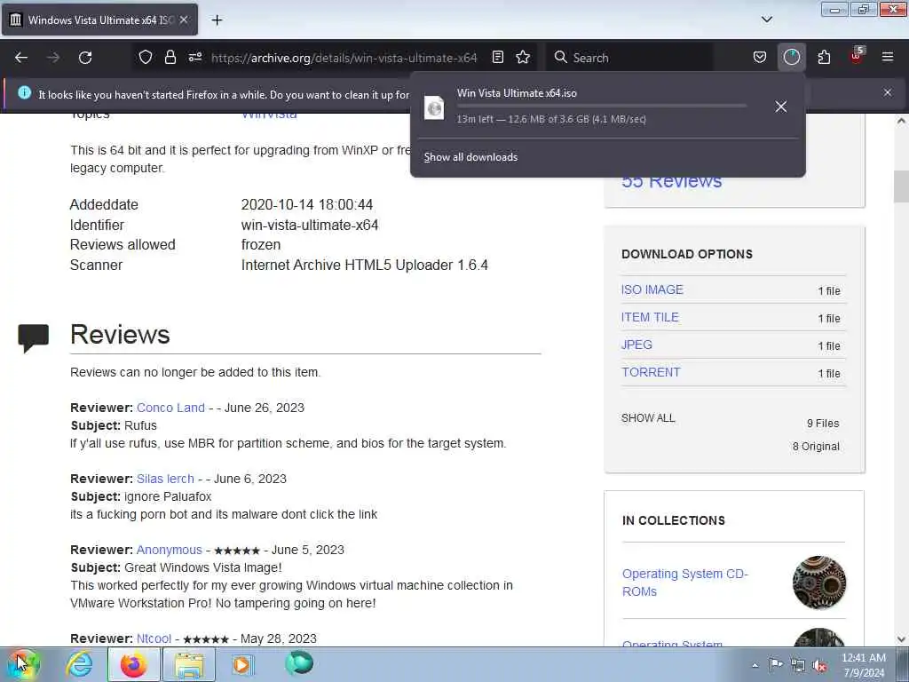Click the network tray icon
This screenshot has width=909, height=682.
tap(798, 665)
